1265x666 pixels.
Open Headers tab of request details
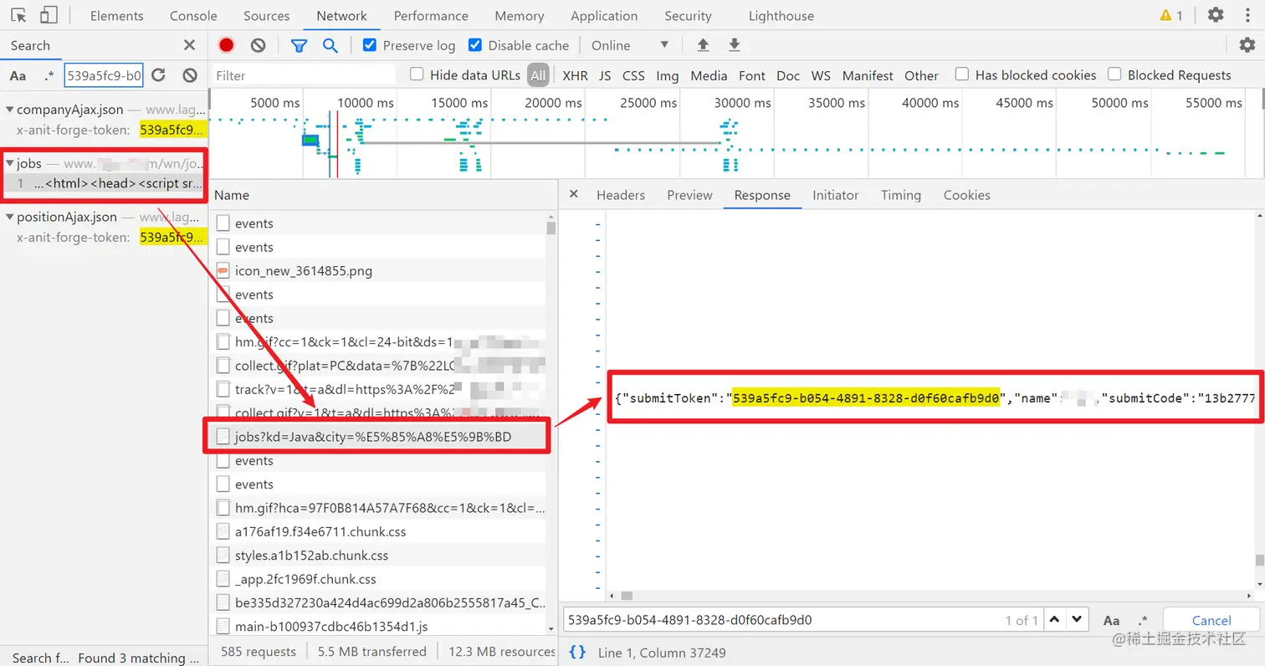621,195
